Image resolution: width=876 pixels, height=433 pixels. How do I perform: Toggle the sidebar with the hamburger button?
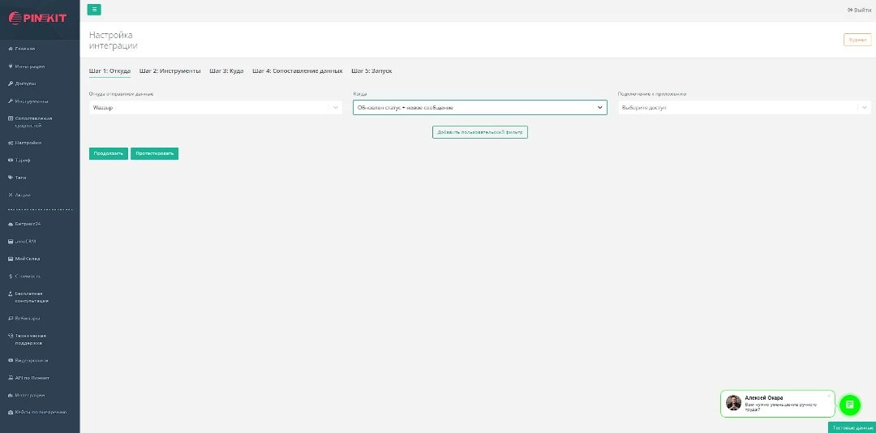94,10
